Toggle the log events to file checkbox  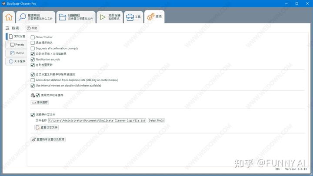[33, 115]
